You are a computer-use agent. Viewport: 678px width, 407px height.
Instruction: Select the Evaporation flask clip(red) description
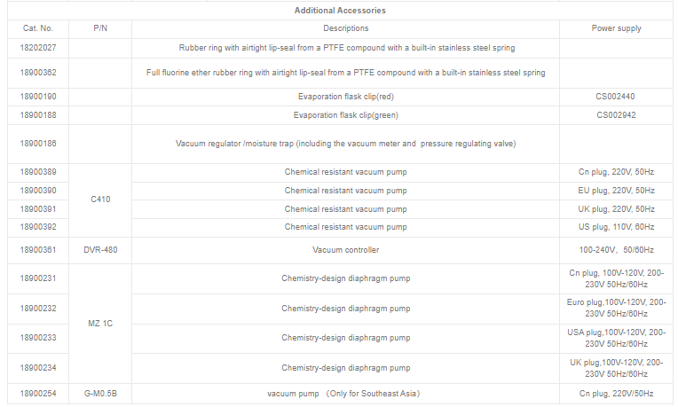click(345, 96)
